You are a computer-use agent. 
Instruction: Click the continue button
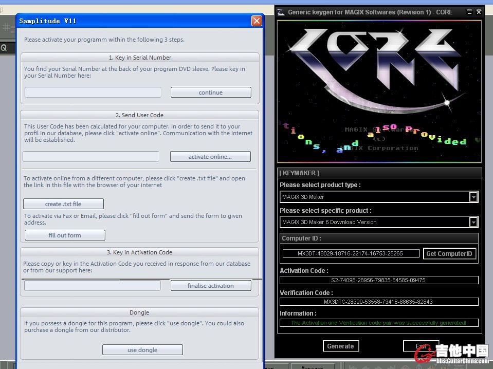211,93
